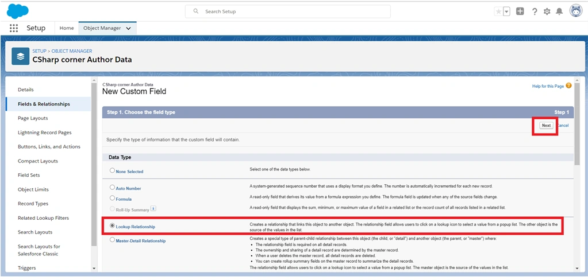Open Lightning Record Pages
588x280 pixels.
[x=45, y=133]
